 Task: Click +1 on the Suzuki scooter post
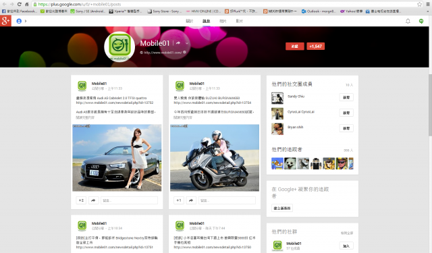[179, 200]
